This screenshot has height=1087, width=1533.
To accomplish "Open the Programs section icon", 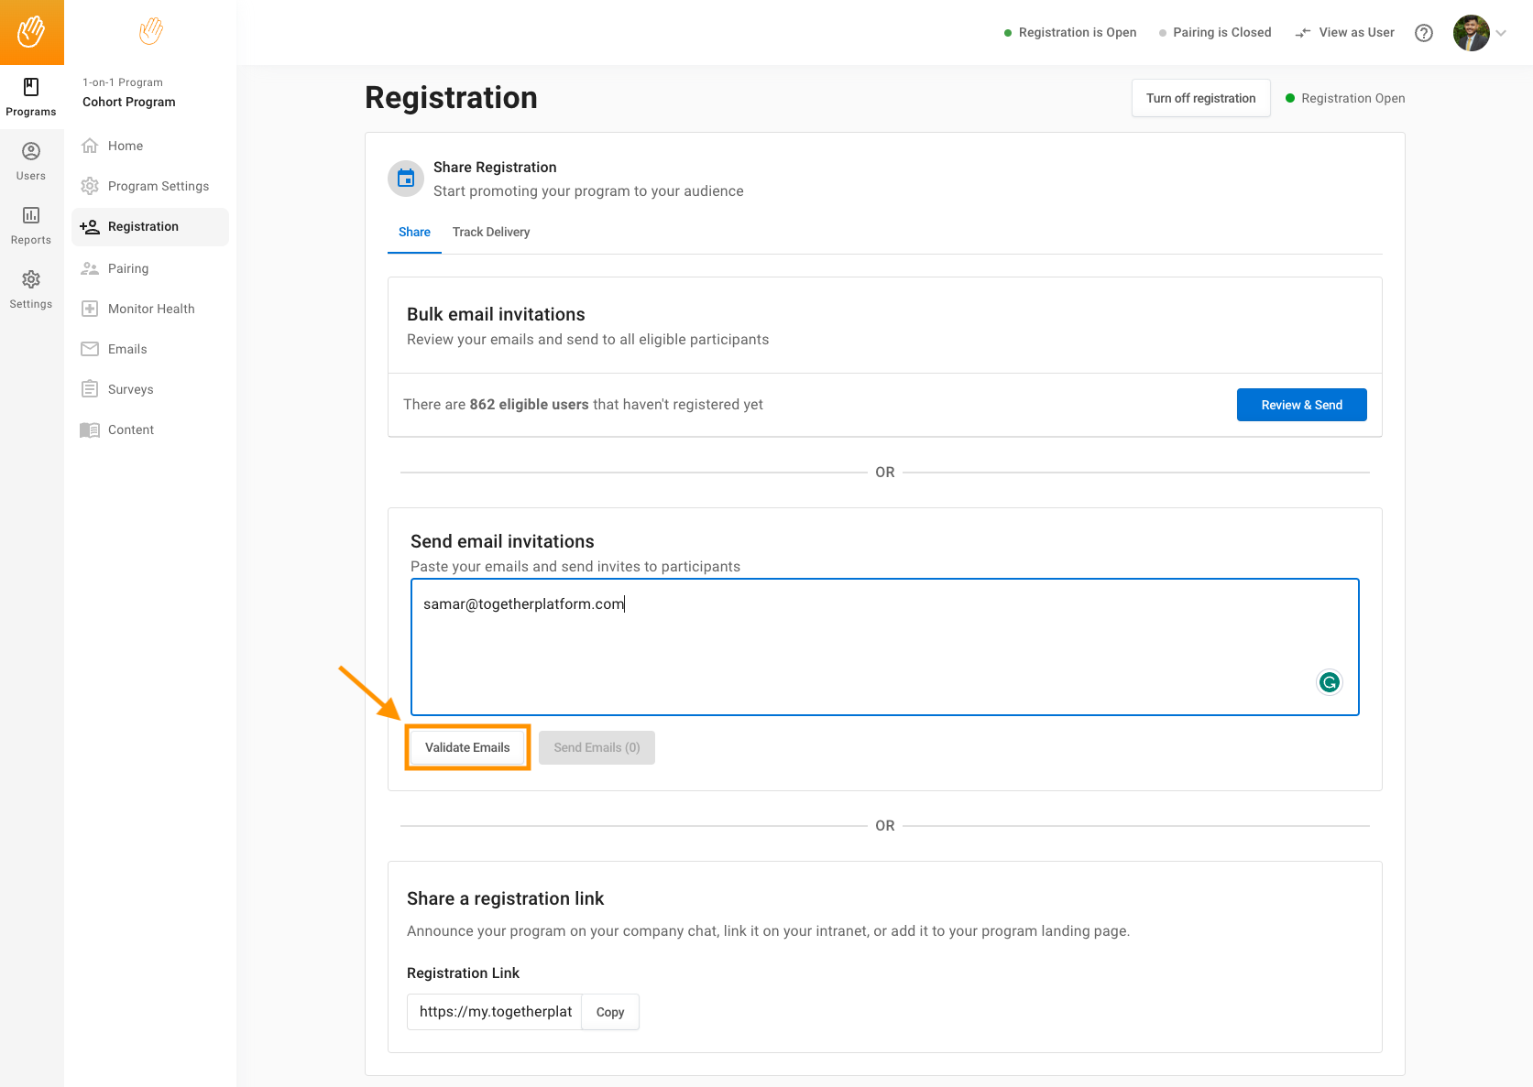I will click(31, 87).
